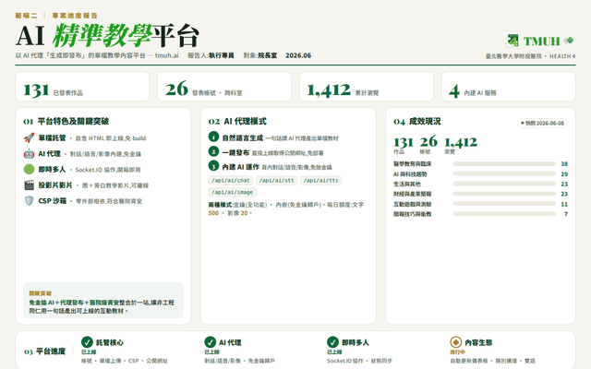This screenshot has height=369, width=591.
Task: Click the green diamond icon right of TMUH
Action: click(x=569, y=40)
